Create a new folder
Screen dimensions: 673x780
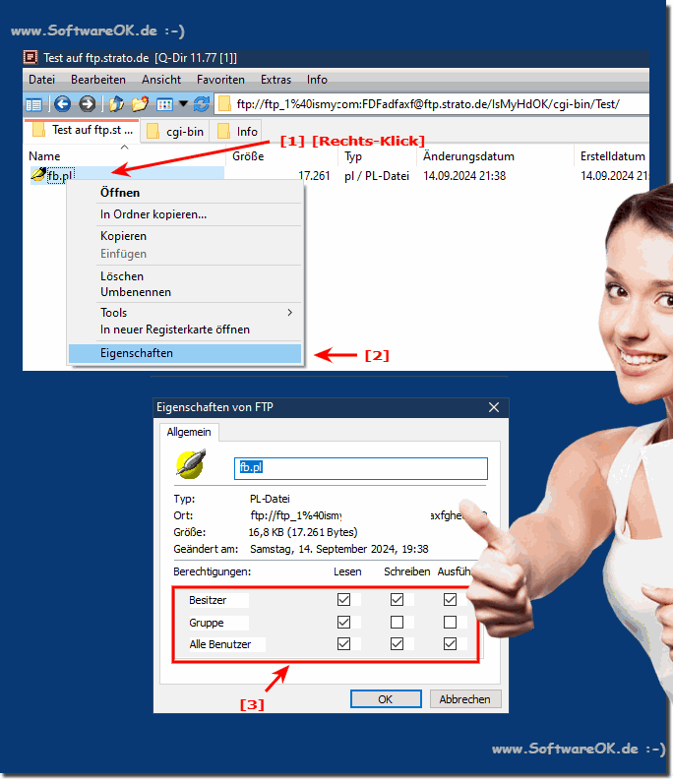pyautogui.click(x=140, y=104)
